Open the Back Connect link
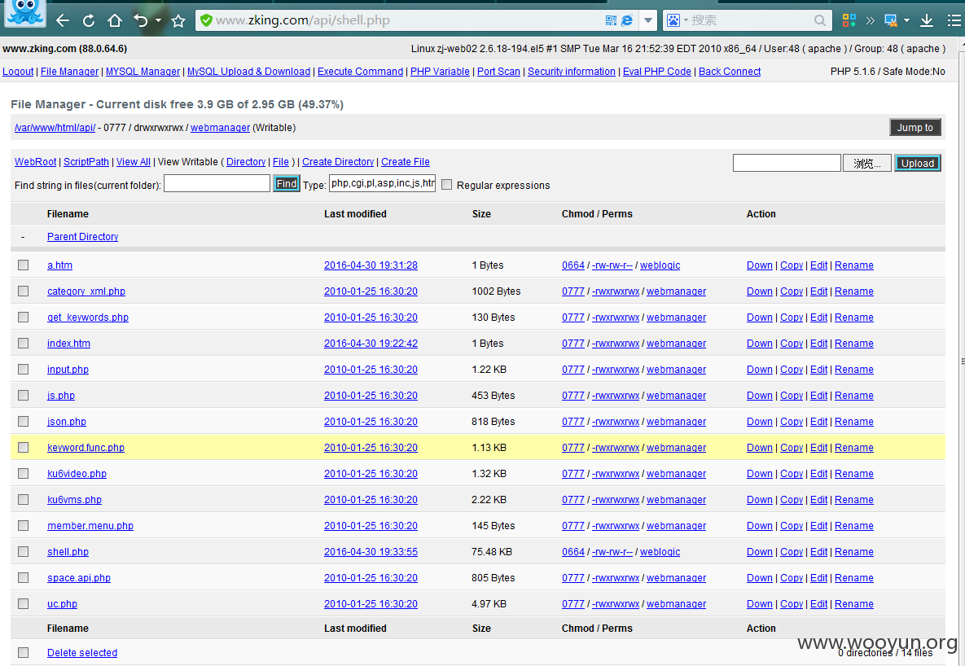 tap(730, 72)
